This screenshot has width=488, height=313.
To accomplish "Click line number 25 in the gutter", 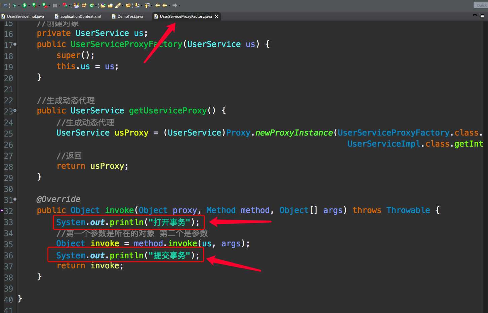I will 8,134.
